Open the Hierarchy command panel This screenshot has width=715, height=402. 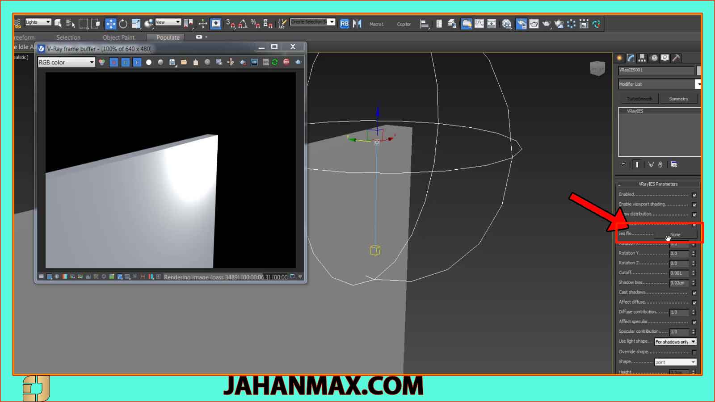click(x=642, y=58)
